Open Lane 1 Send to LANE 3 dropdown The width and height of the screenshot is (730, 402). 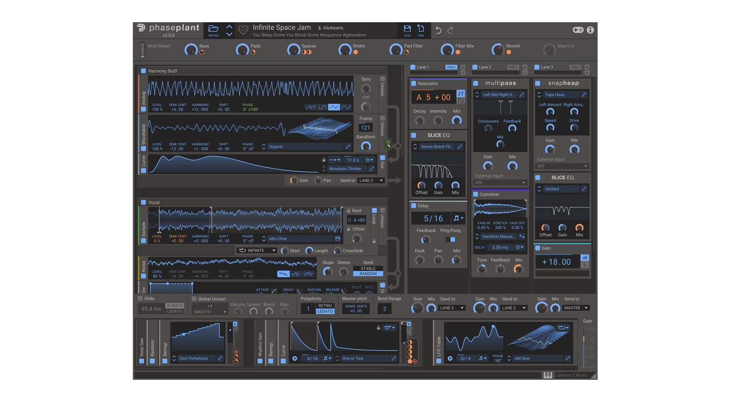452,308
